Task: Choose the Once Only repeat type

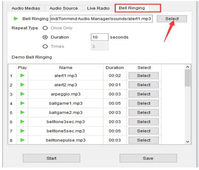Action: click(x=45, y=28)
